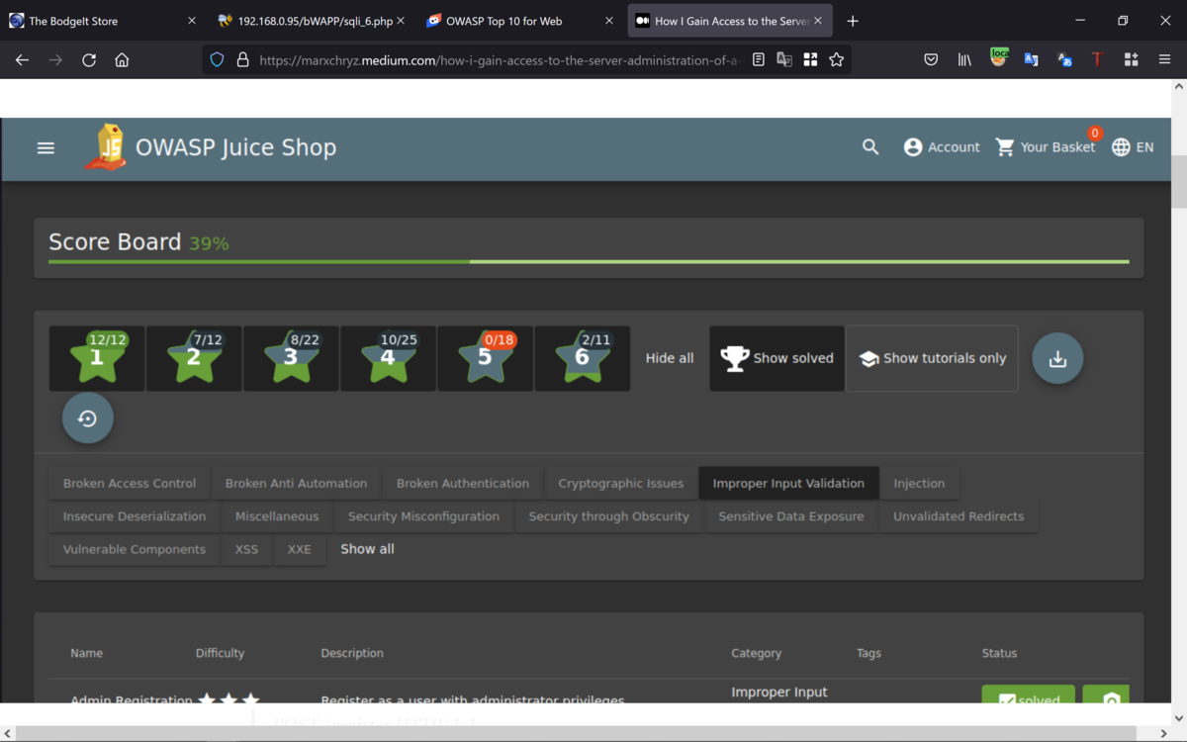Click Hide all difficulties
The width and height of the screenshot is (1187, 742).
pyautogui.click(x=670, y=358)
